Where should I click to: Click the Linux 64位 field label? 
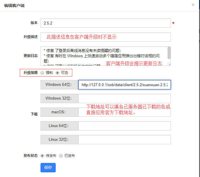[59, 126]
